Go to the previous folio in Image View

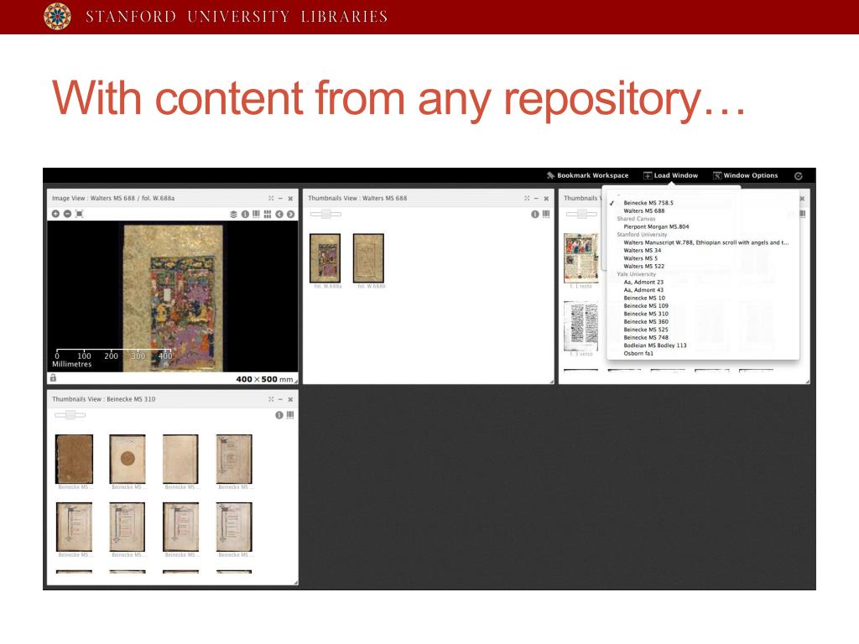(x=279, y=214)
